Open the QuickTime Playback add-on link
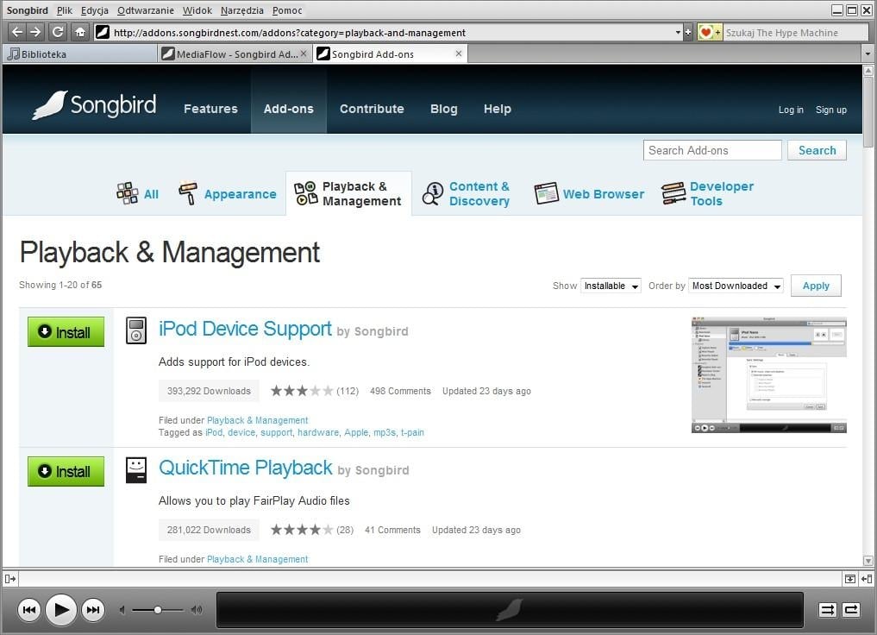Image resolution: width=877 pixels, height=635 pixels. (x=245, y=468)
